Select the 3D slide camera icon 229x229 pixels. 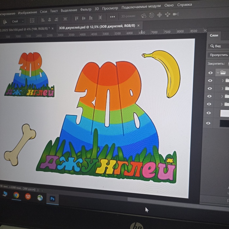pos(167,14)
